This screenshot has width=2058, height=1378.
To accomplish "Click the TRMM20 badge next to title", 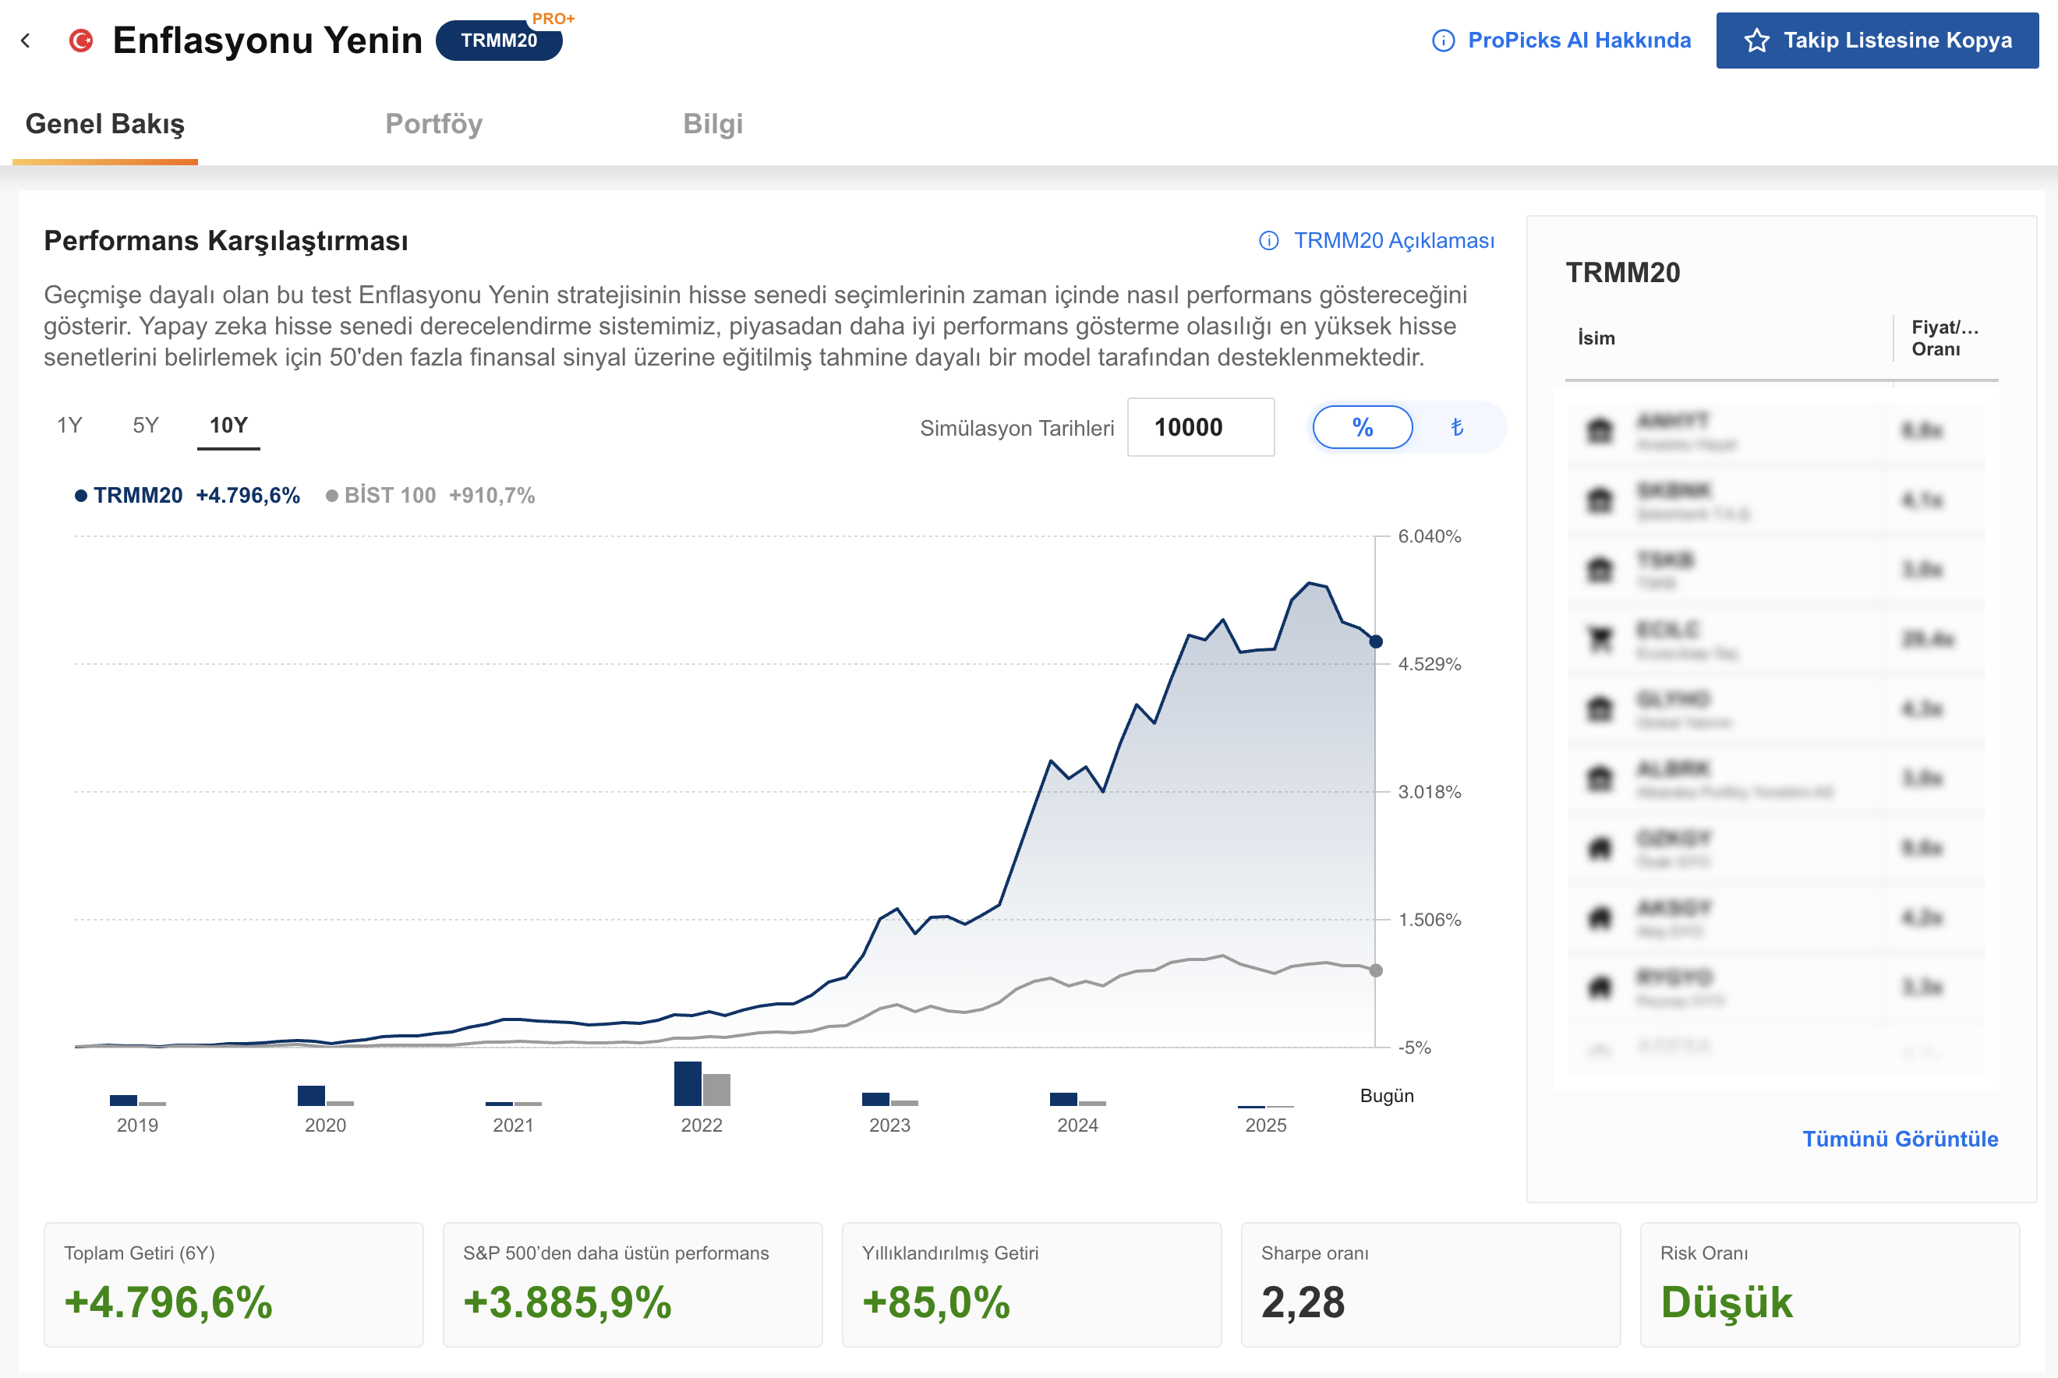I will click(x=499, y=41).
